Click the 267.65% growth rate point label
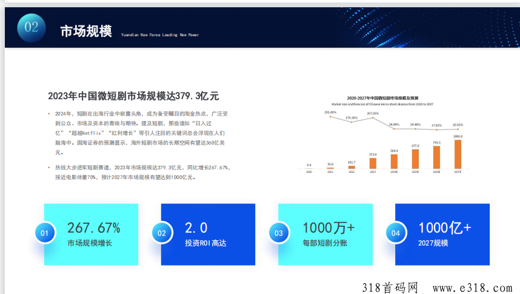Image resolution: width=520 pixels, height=294 pixels. click(373, 113)
